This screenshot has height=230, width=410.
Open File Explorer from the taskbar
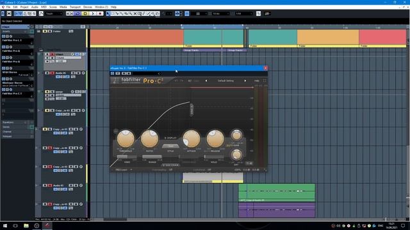[26, 226]
